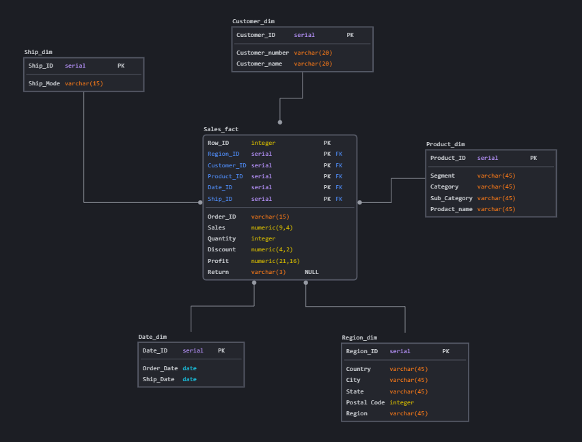Click the FK label beside Ship_ID
Viewport: 582px width, 442px height.
click(x=339, y=199)
